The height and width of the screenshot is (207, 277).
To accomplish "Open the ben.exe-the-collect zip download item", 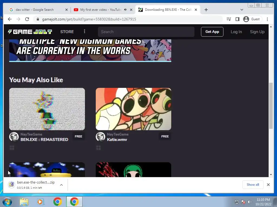I will point(34,185).
